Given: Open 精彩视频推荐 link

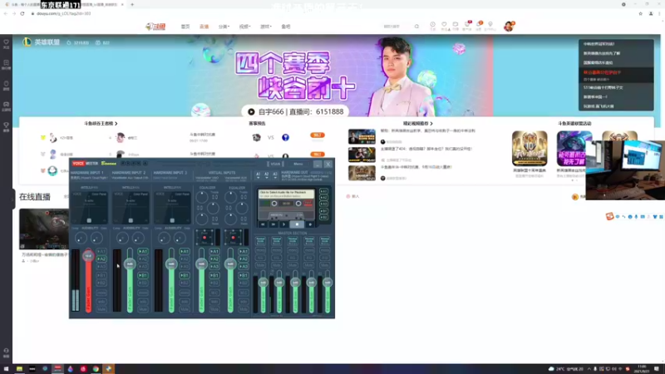Looking at the screenshot, I should coord(418,123).
